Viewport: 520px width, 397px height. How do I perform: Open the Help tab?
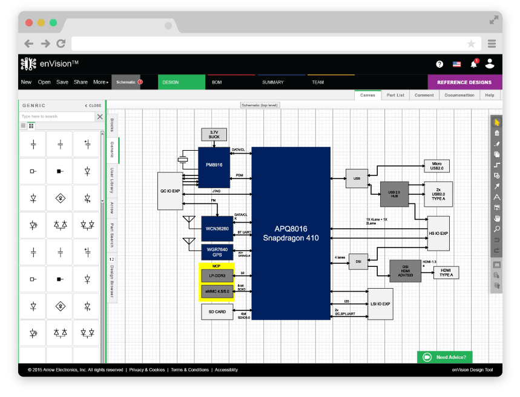coord(490,95)
